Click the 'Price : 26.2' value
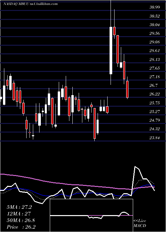Image resolution: width=166 pixels, height=232 pixels. click(x=21, y=227)
